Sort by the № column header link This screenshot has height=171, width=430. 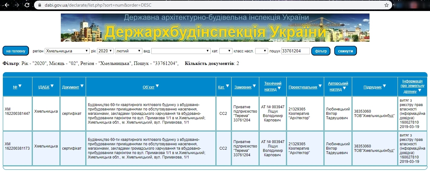[x=15, y=87]
